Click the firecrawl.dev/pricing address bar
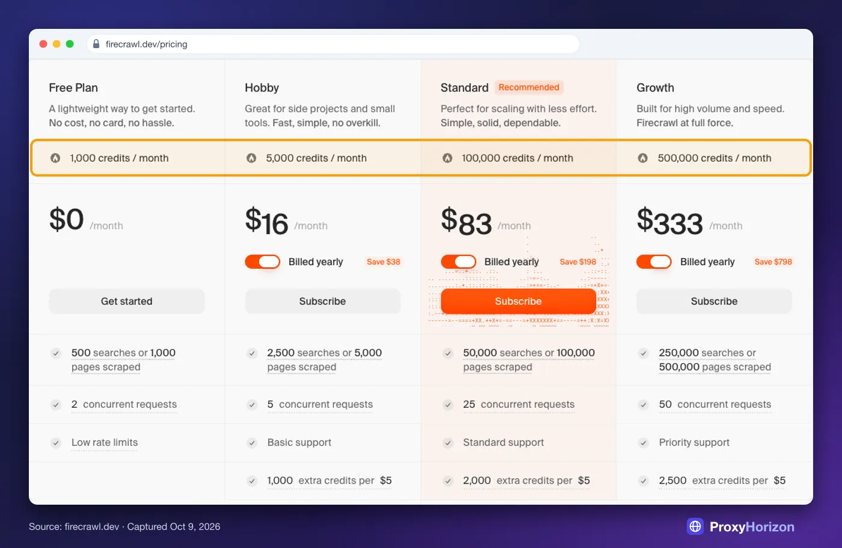This screenshot has height=548, width=842. point(333,44)
